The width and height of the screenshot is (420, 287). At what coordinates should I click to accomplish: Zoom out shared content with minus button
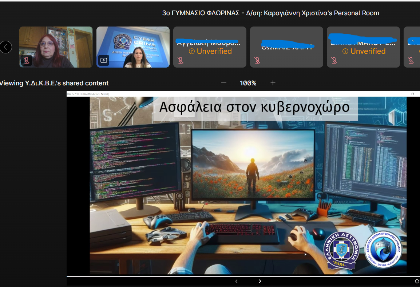coord(224,83)
